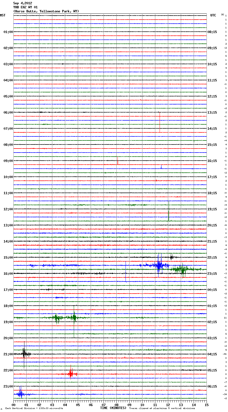
Task: Click the date label 'Sep 4,2012'
Action: click(x=23, y=3)
